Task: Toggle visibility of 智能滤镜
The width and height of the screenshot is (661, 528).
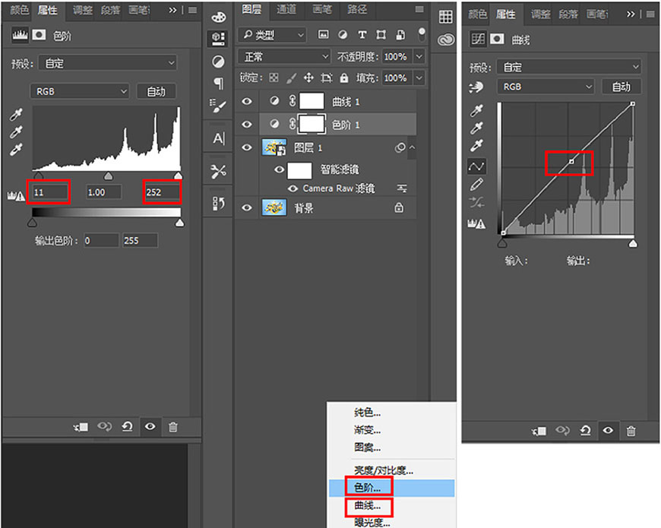Action: 279,169
